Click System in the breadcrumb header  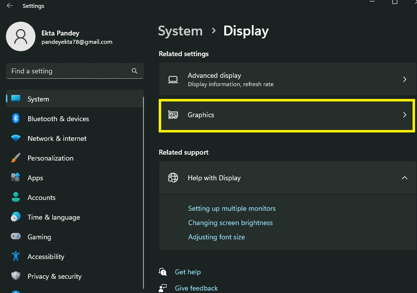pyautogui.click(x=180, y=31)
